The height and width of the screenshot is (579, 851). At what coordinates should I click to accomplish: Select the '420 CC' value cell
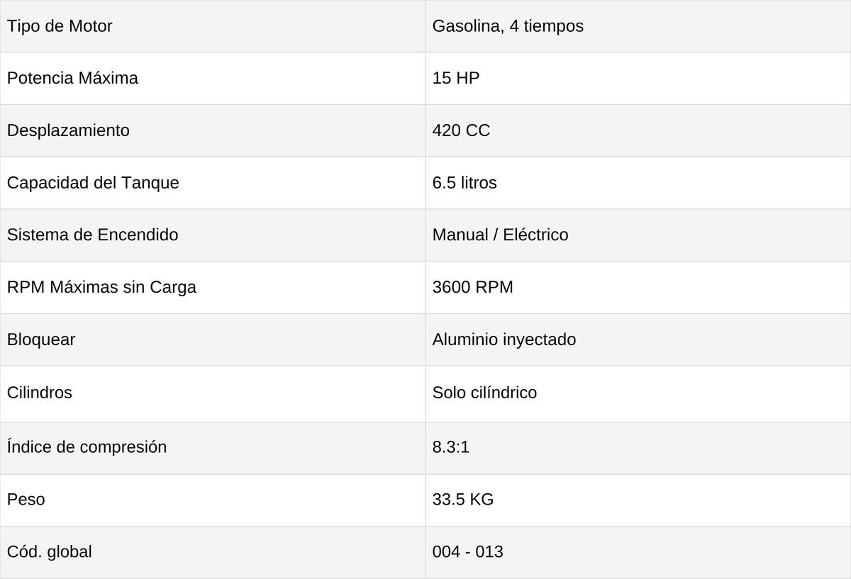pyautogui.click(x=638, y=130)
